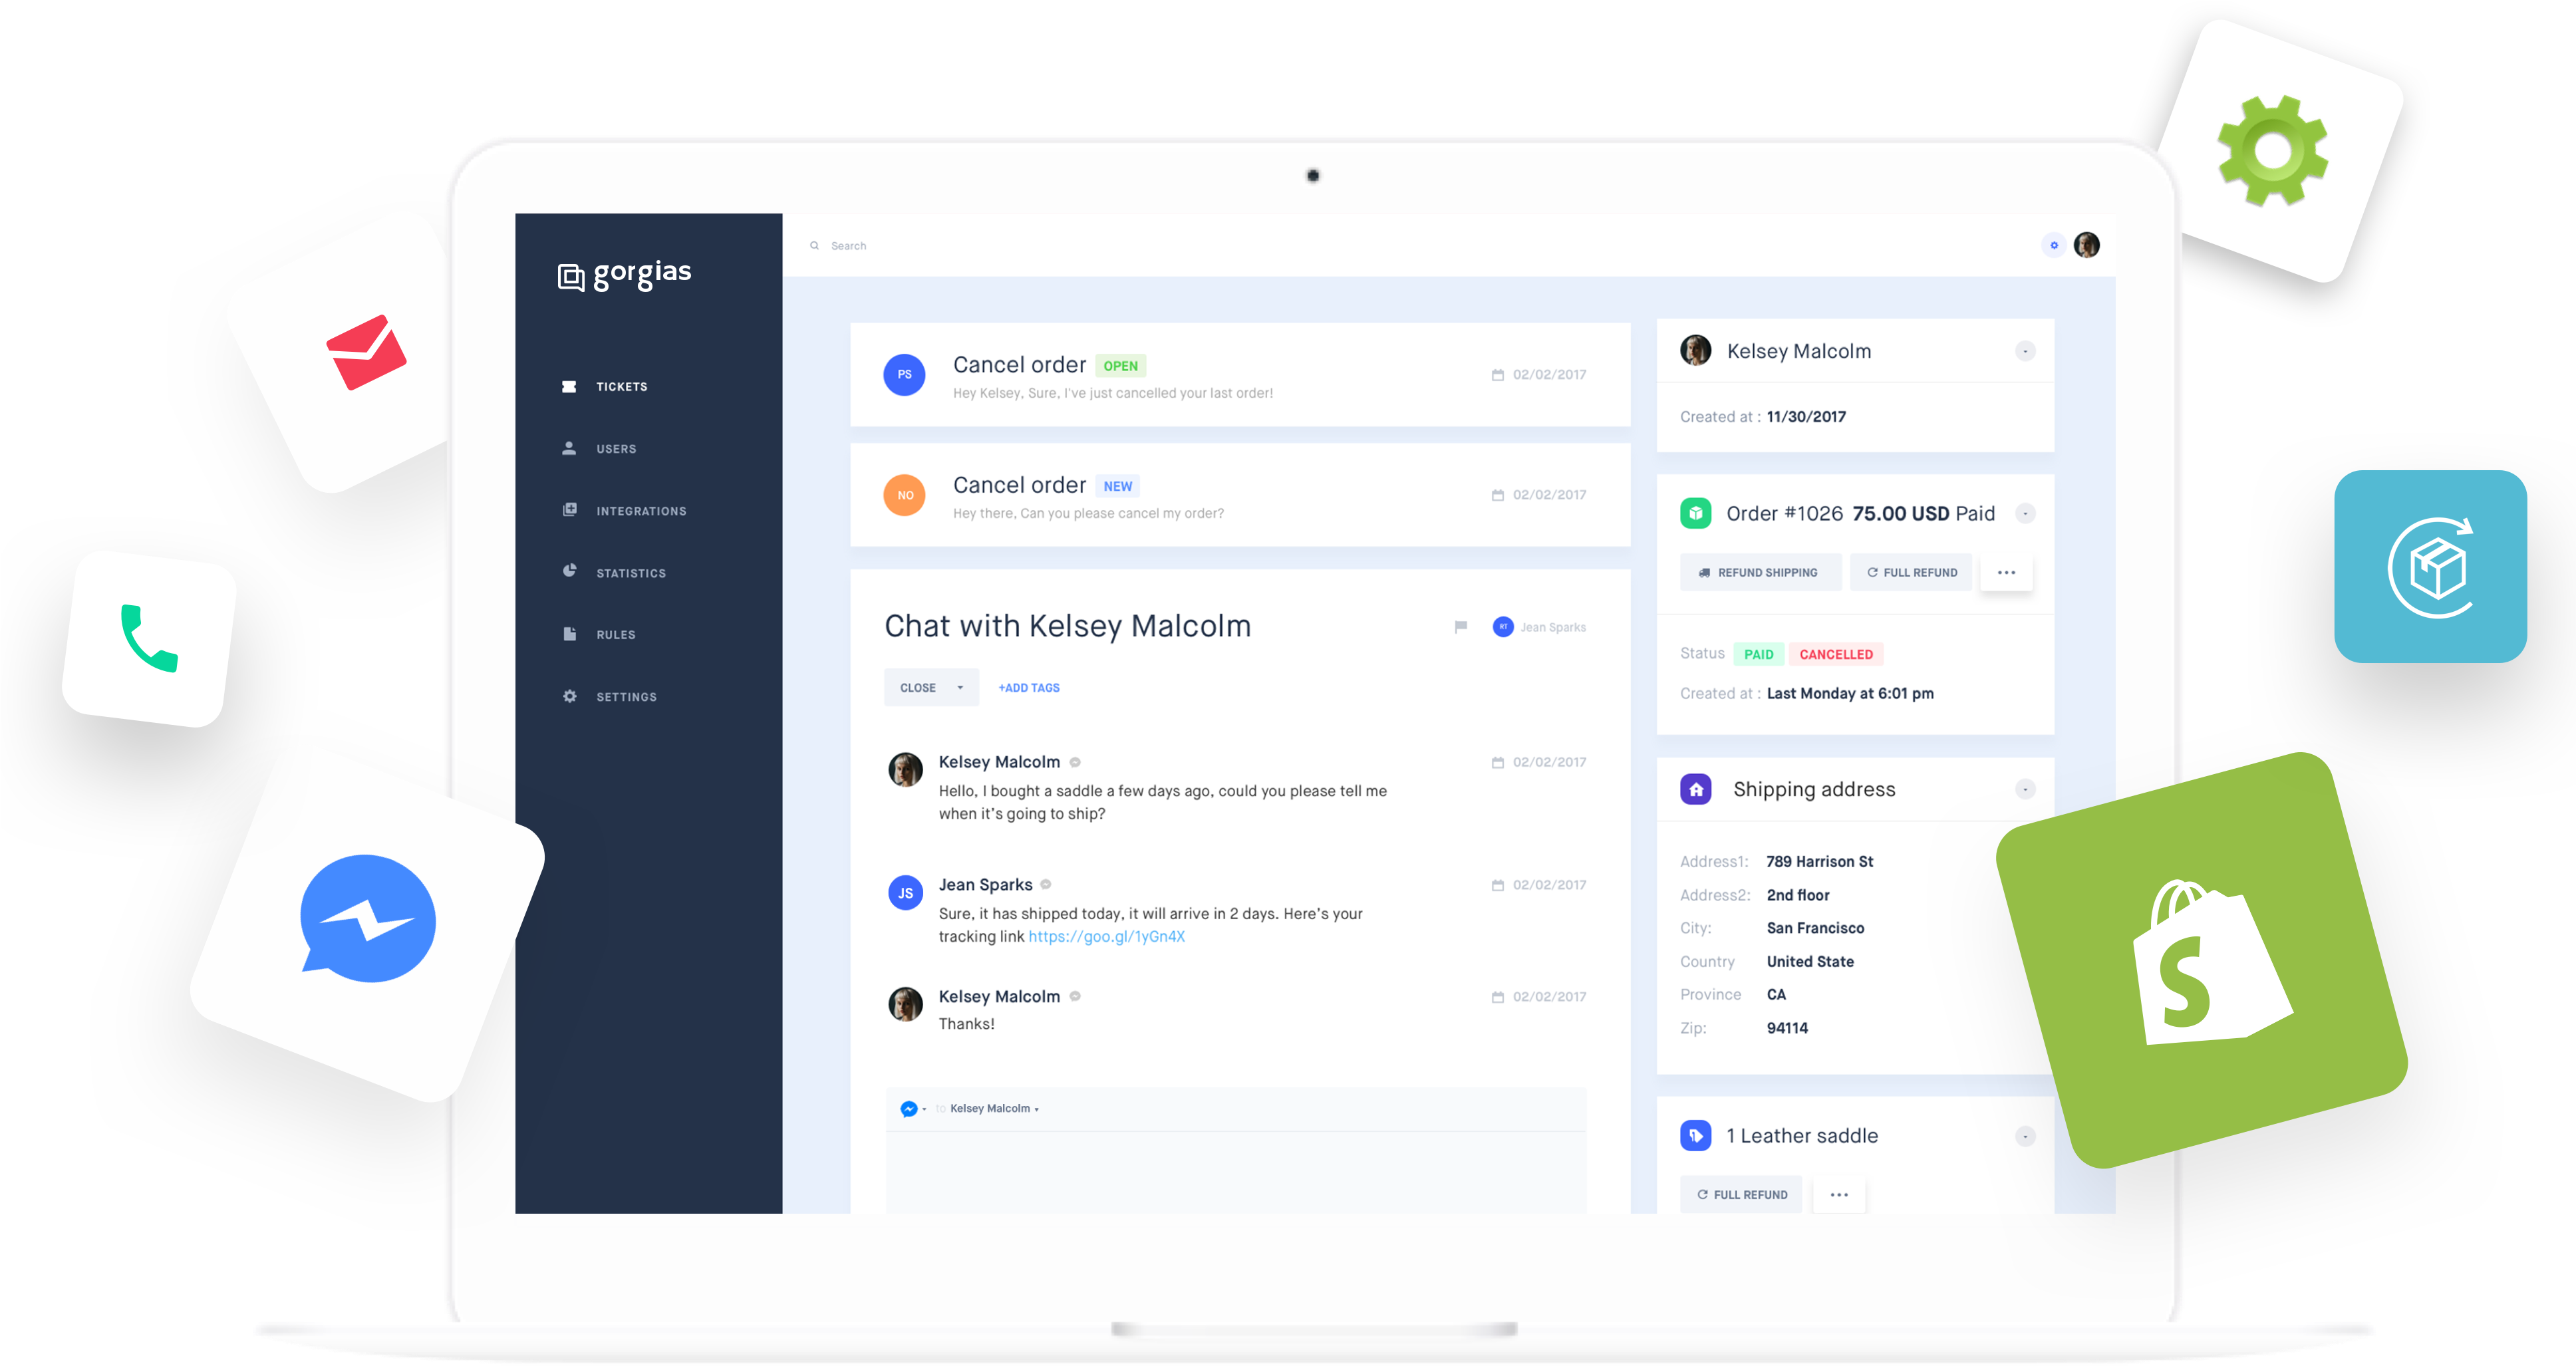Image resolution: width=2576 pixels, height=1366 pixels.
Task: Open the Rules page
Action: [x=598, y=635]
